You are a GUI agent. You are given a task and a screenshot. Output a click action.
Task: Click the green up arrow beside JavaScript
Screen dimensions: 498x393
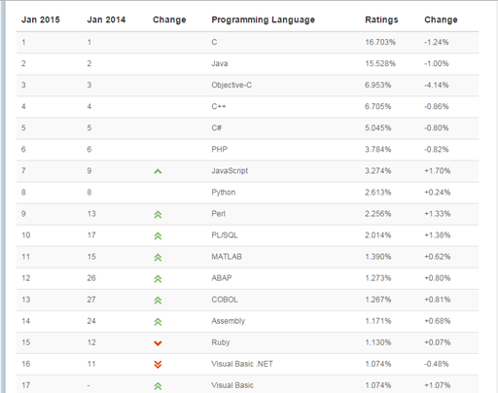point(158,171)
